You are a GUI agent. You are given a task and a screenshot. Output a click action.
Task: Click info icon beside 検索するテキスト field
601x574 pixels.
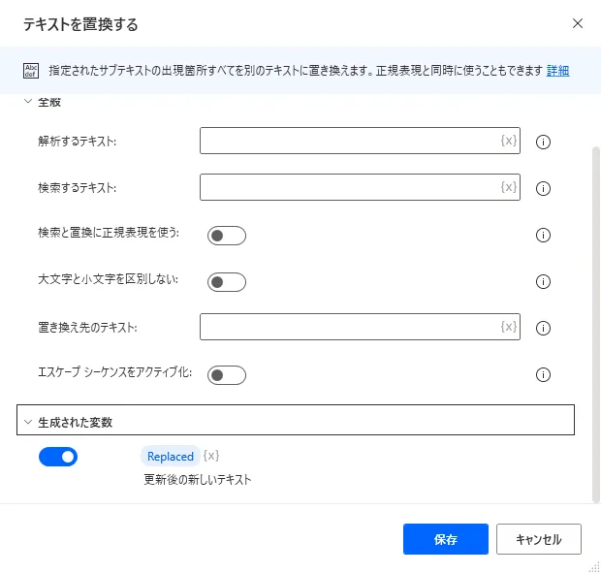543,188
